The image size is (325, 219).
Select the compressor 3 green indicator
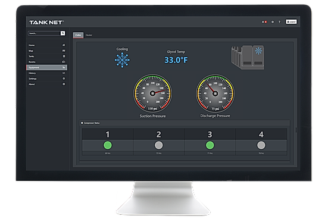tap(210, 145)
